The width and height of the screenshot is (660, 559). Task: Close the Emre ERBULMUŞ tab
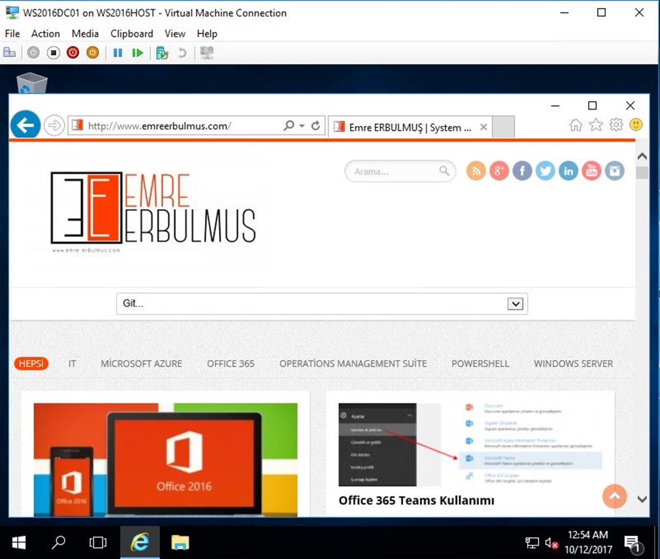[484, 127]
